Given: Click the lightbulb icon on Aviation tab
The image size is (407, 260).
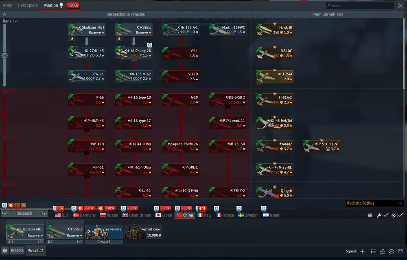Looking at the screenshot, I should (x=61, y=5).
